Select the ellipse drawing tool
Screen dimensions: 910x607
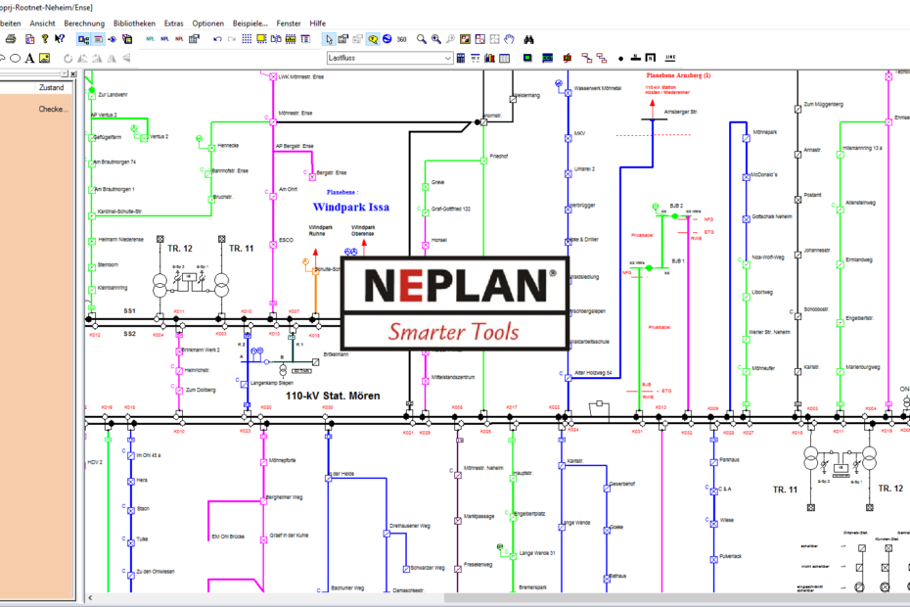coord(15,58)
